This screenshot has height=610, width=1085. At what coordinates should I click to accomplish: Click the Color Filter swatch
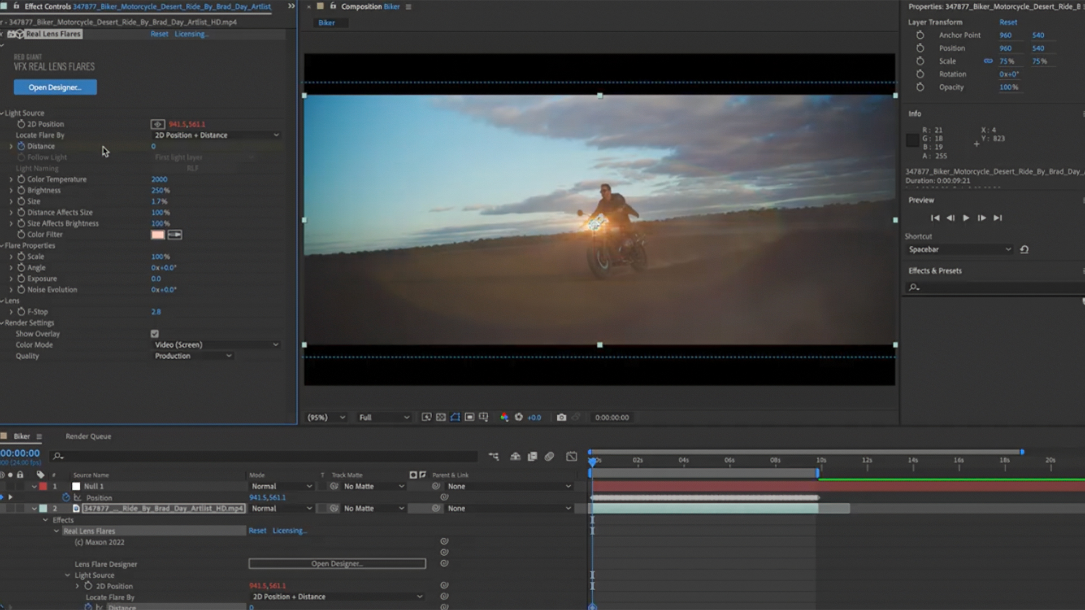158,234
